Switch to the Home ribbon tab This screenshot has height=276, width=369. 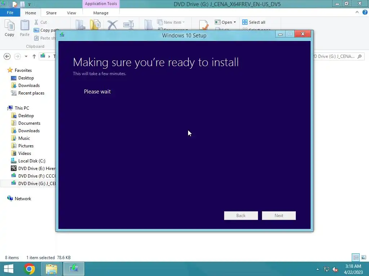[x=31, y=13]
